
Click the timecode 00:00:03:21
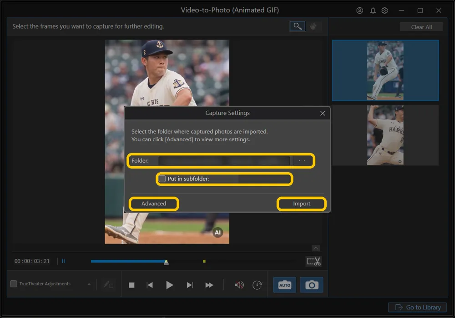coord(32,261)
